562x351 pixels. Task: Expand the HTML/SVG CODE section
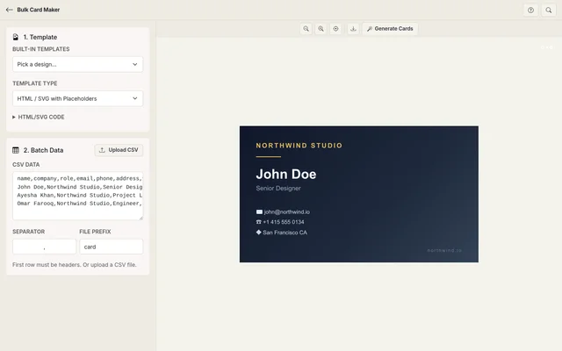tap(39, 117)
